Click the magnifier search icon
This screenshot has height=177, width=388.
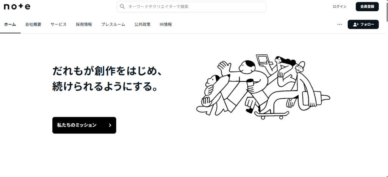(122, 7)
